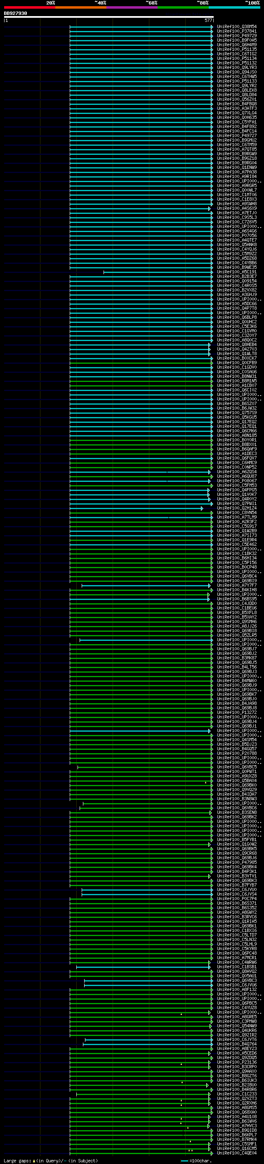
Task: Open hit UniRef100_A9RI84
Action: [237, 177]
